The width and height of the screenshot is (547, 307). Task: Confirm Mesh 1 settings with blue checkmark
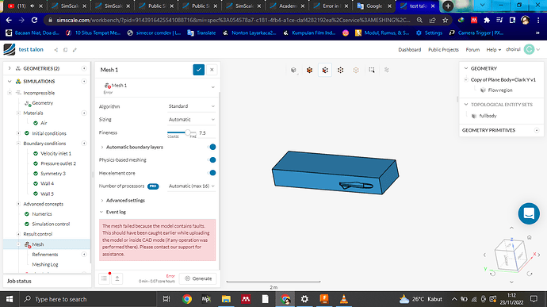coord(198,70)
